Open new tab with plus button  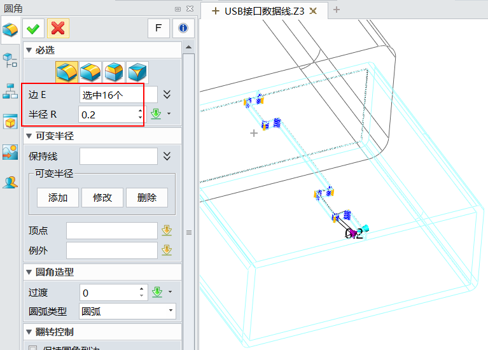point(337,10)
